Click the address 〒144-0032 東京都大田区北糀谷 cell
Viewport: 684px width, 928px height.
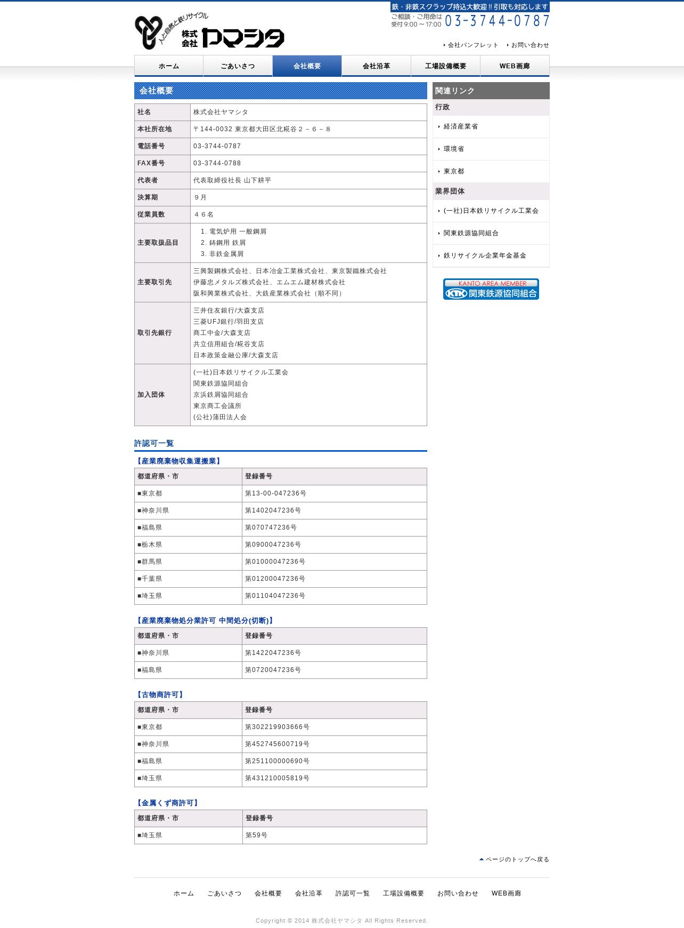(x=308, y=129)
